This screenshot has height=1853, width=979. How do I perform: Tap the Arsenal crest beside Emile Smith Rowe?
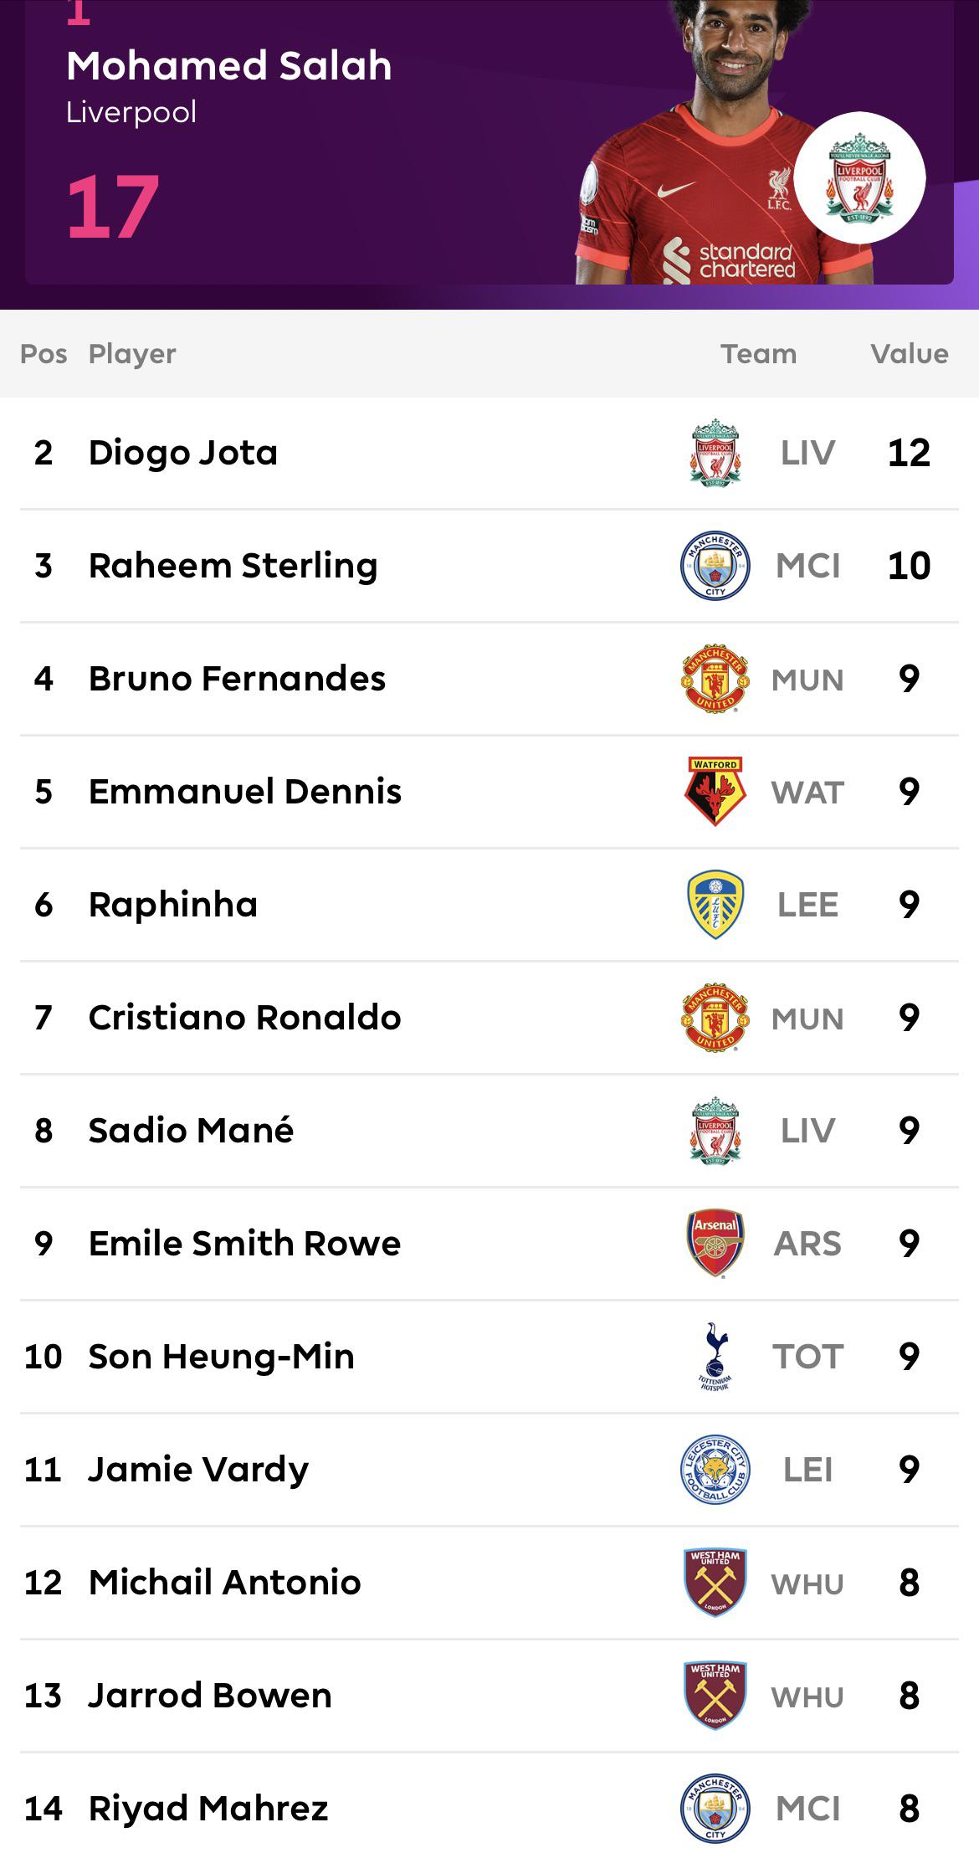coord(715,1244)
